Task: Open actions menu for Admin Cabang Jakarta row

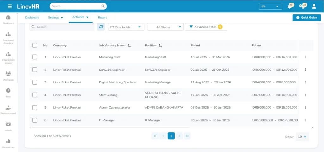Action: click(305, 107)
